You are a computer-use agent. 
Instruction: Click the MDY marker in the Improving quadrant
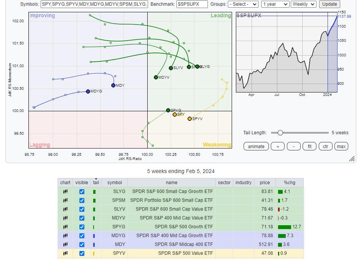point(113,86)
